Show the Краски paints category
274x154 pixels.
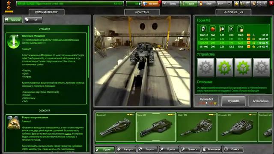click(x=169, y=149)
